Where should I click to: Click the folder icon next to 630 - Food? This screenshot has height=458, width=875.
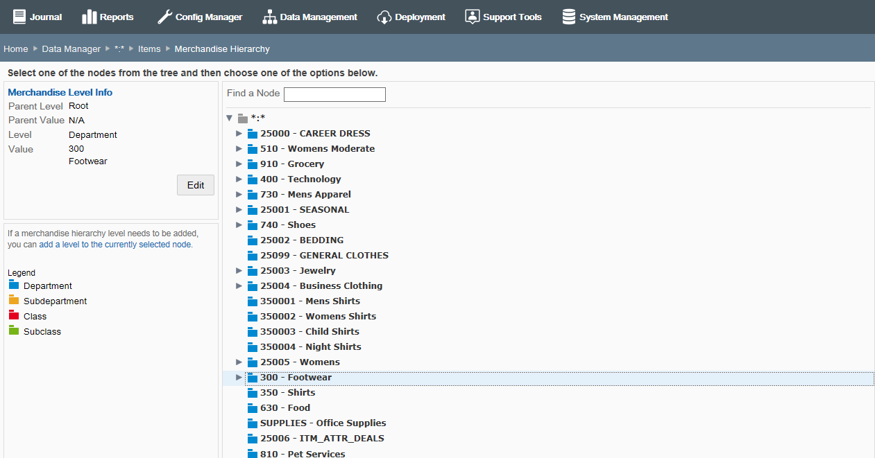[251, 407]
